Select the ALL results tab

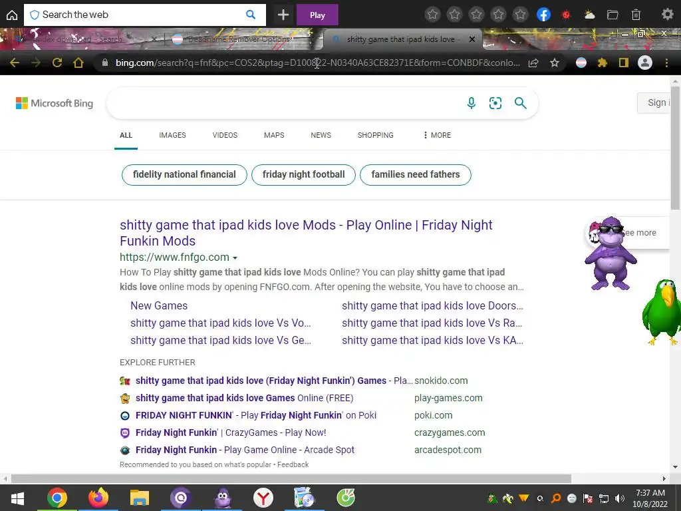pyautogui.click(x=126, y=135)
